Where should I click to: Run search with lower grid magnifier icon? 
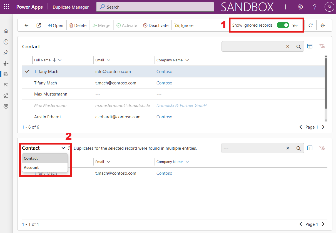click(298, 148)
